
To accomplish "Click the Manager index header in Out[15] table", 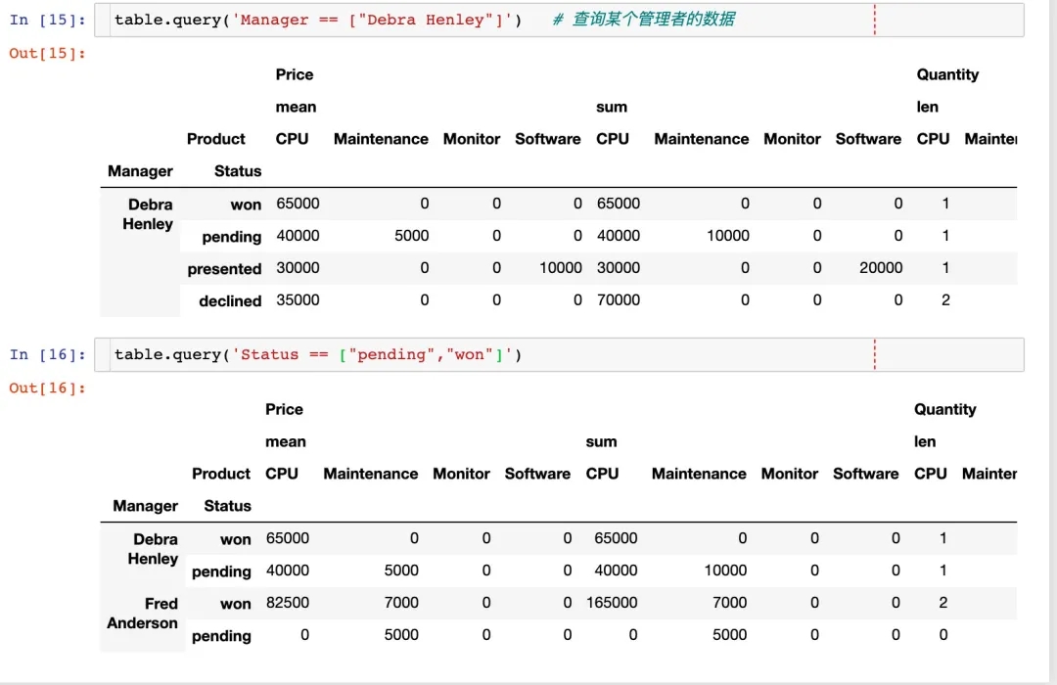I will [140, 171].
